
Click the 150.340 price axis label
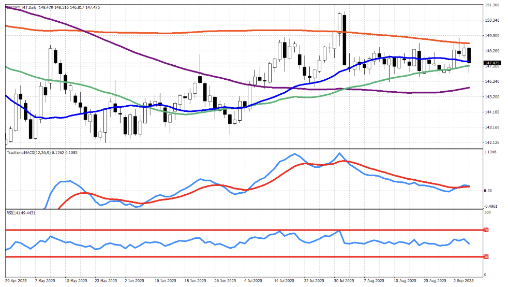pos(494,21)
